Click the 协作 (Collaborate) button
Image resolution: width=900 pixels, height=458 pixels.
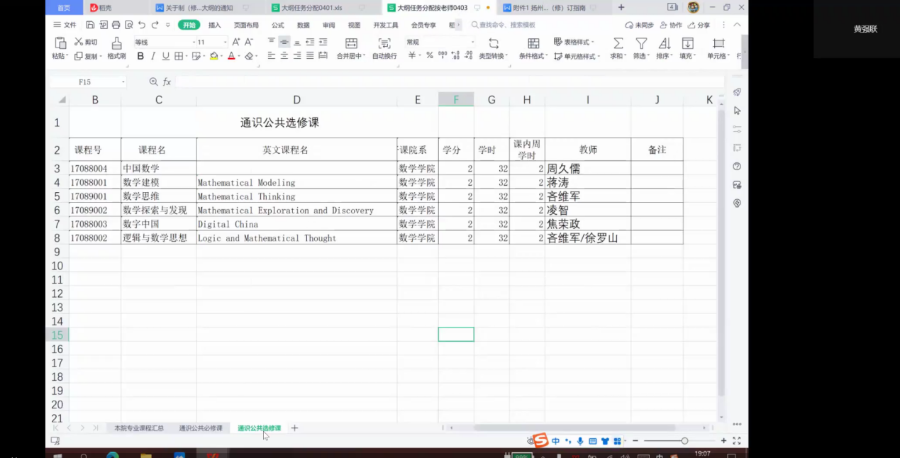pos(671,25)
